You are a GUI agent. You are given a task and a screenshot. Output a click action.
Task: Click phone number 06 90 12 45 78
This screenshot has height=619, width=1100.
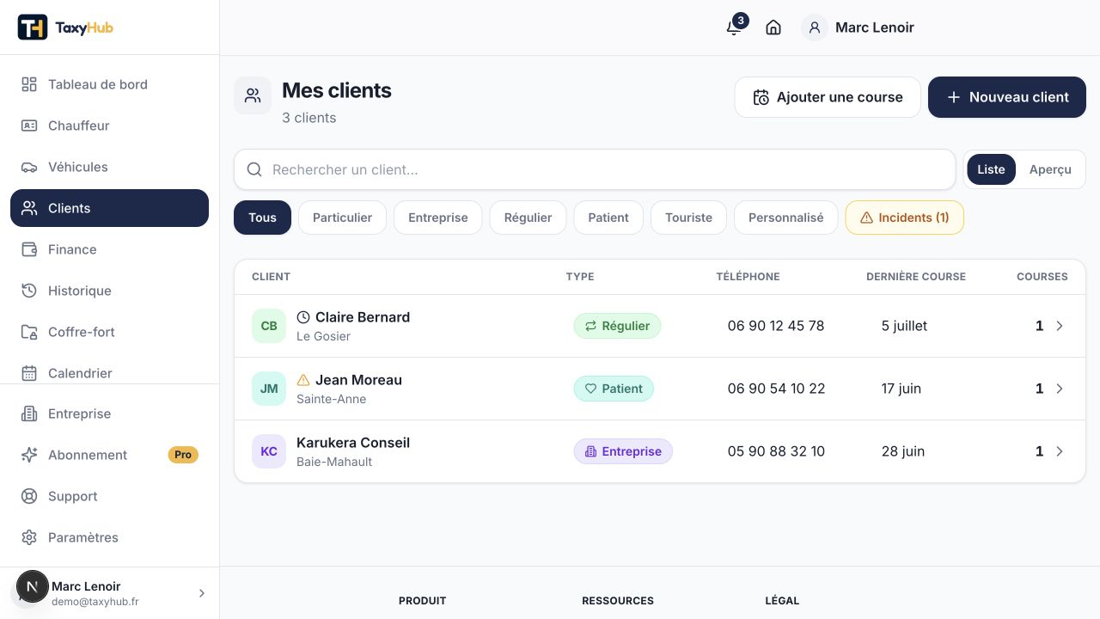pyautogui.click(x=776, y=326)
